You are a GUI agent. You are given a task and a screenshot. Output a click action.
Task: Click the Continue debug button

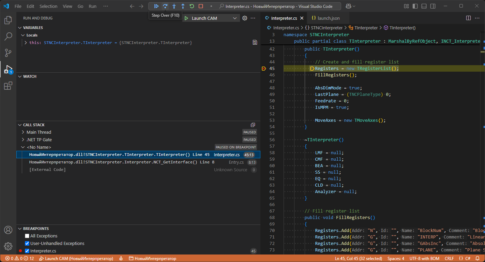[x=156, y=6]
